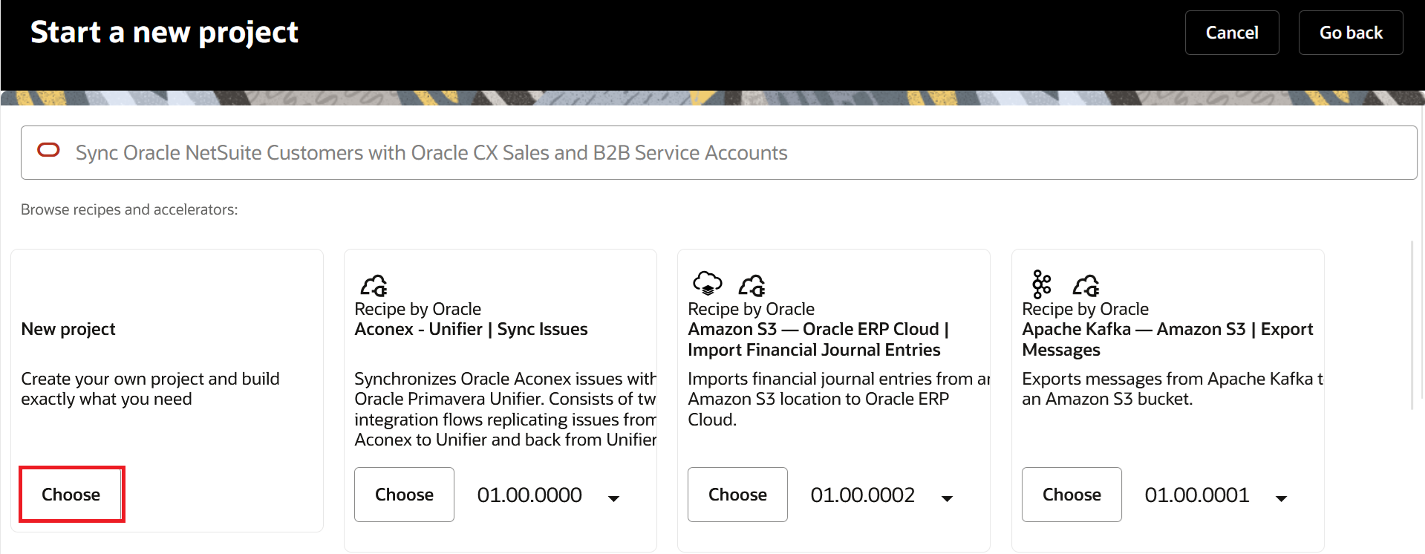The height and width of the screenshot is (554, 1425).
Task: Expand the 01.00.0001 version dropdown for Kafka recipe
Action: (x=1281, y=498)
